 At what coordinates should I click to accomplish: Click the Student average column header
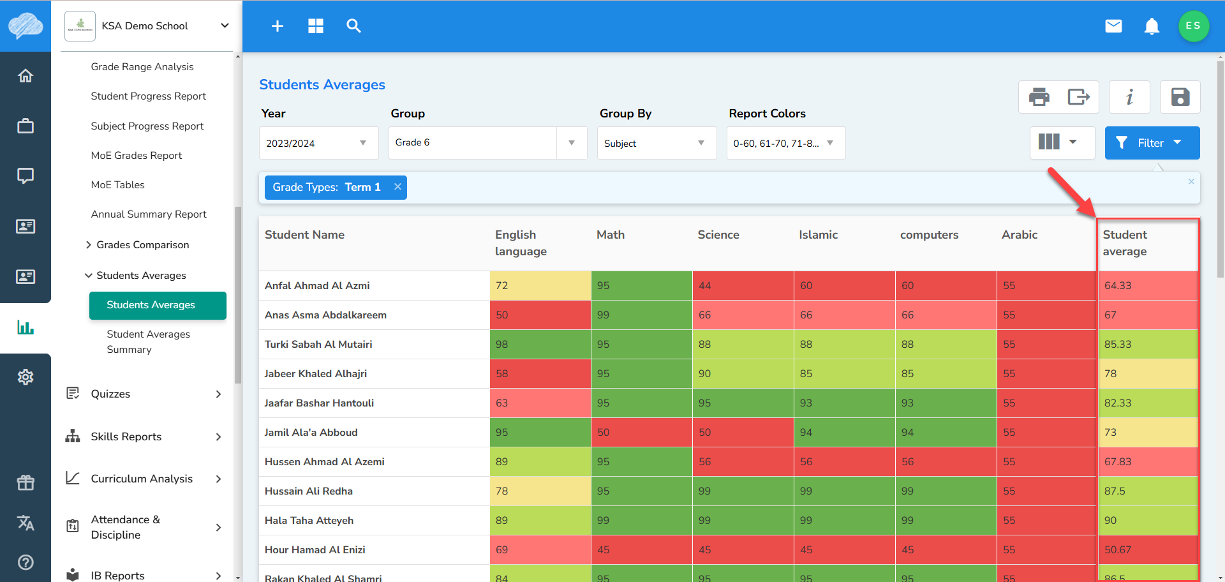(1125, 243)
